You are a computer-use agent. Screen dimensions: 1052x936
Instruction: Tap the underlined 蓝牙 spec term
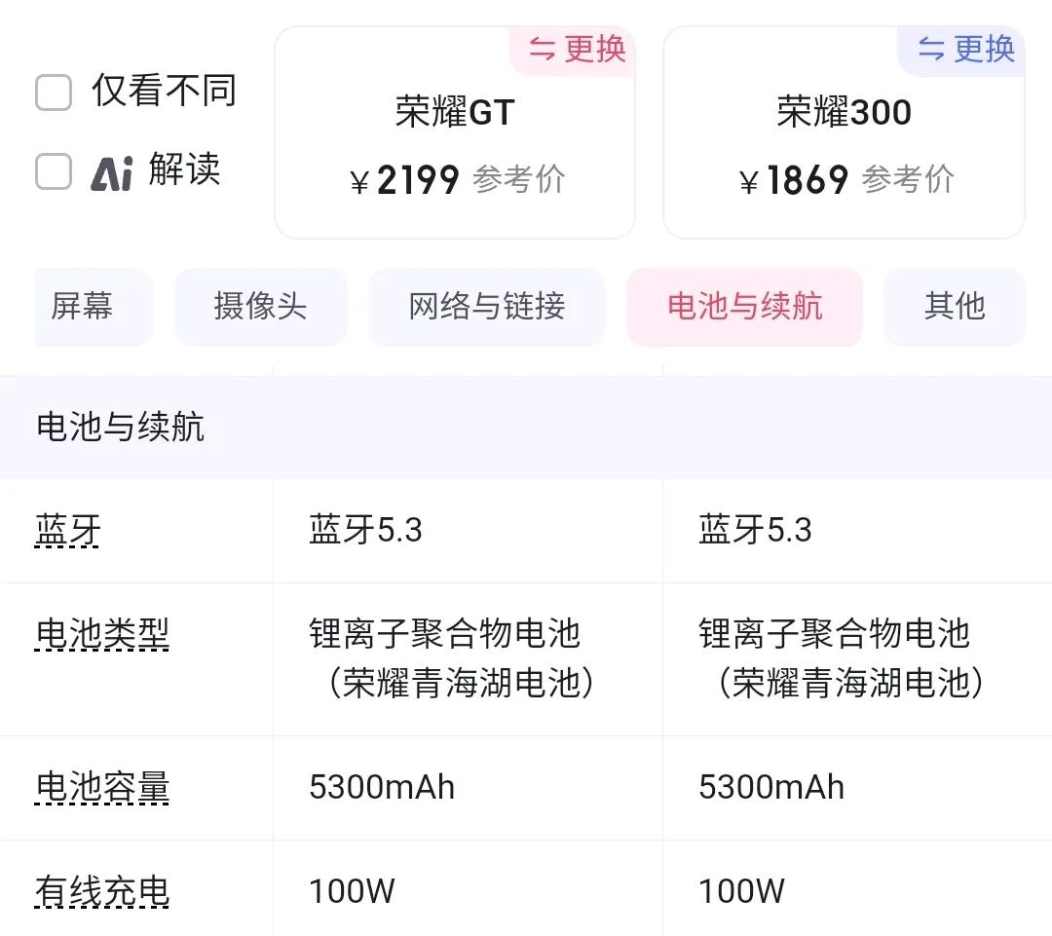click(x=67, y=531)
